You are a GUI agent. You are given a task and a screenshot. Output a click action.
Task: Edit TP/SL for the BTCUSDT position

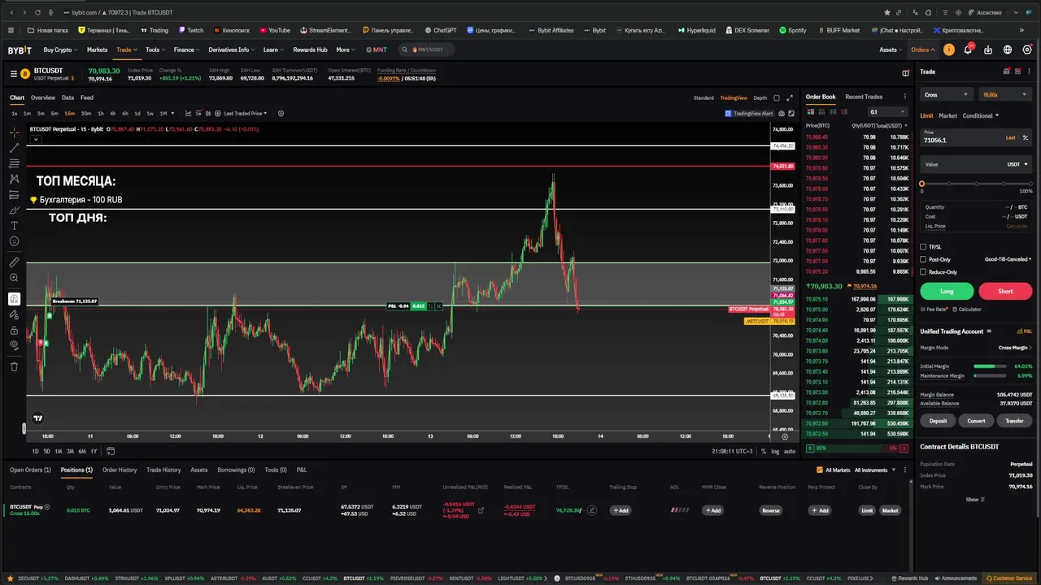591,510
